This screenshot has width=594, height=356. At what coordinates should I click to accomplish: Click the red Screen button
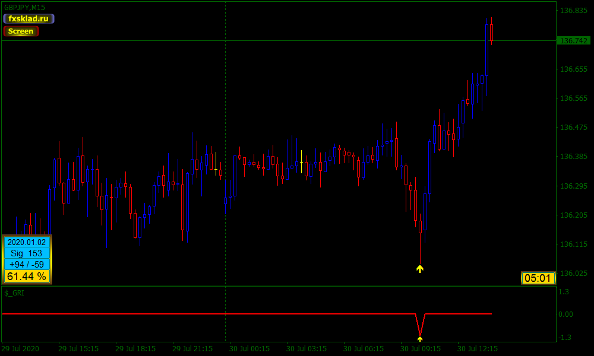point(21,31)
